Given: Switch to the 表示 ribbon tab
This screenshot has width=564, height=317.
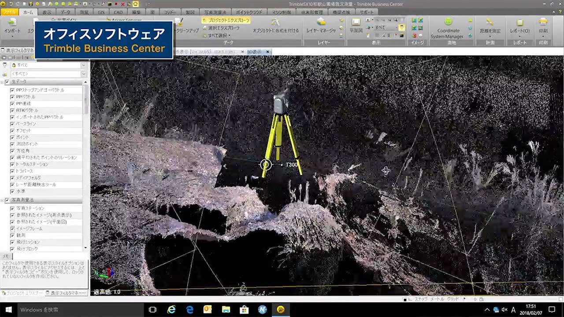Looking at the screenshot, I should click(x=47, y=12).
